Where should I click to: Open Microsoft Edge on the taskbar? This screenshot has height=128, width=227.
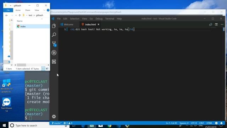pos(83,126)
